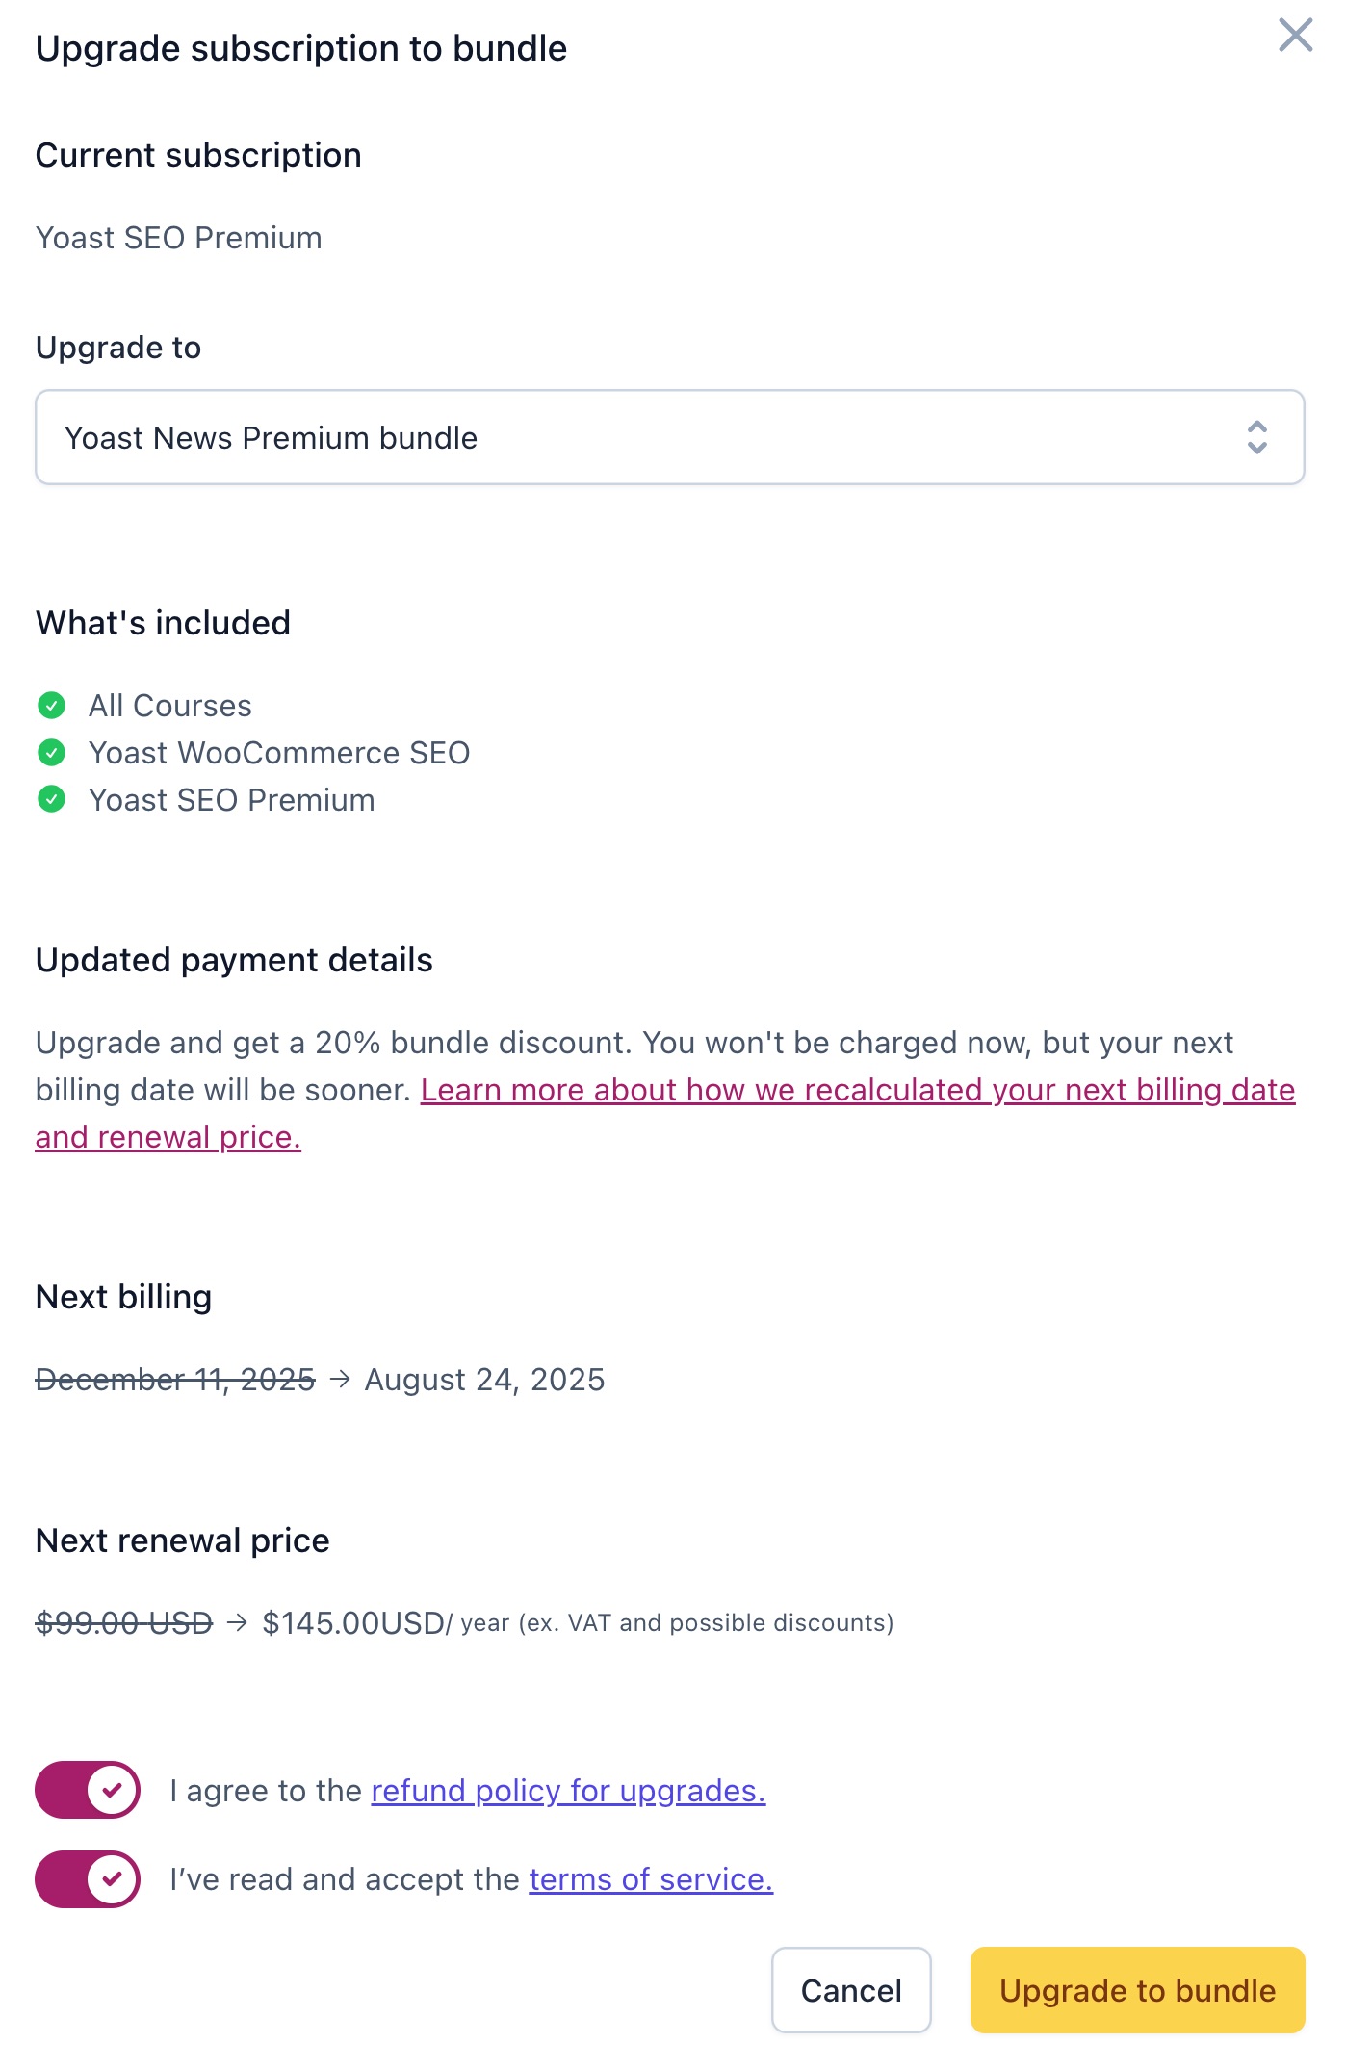Click the green checkmark beside All Courses
Viewport: 1346px width, 2070px height.
click(x=54, y=705)
